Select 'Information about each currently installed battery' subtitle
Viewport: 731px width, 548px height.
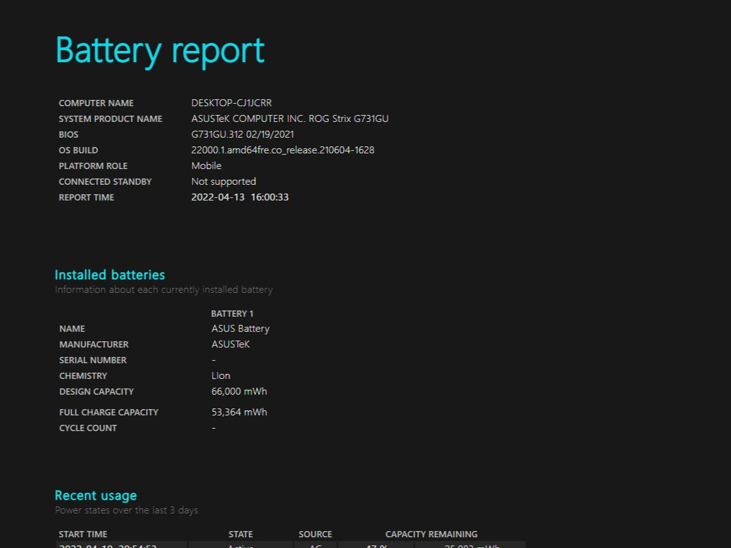[164, 290]
